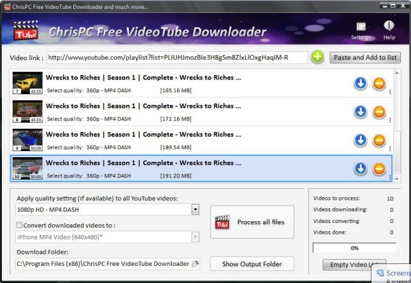The height and width of the screenshot is (283, 411).
Task: Open options dots for 189.54 MB video
Action: [390, 148]
